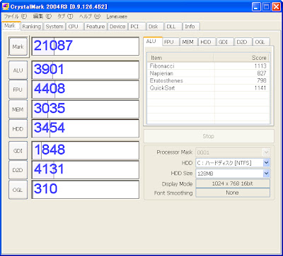Start the GDI benchmark button
The width and height of the screenshot is (283, 256).
coord(18,150)
